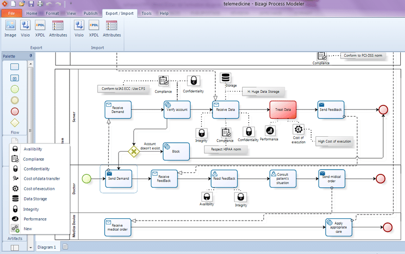Screen dimensions: 405x254
Task: Click Save in quick access toolbar
Action: [x=31, y=4]
